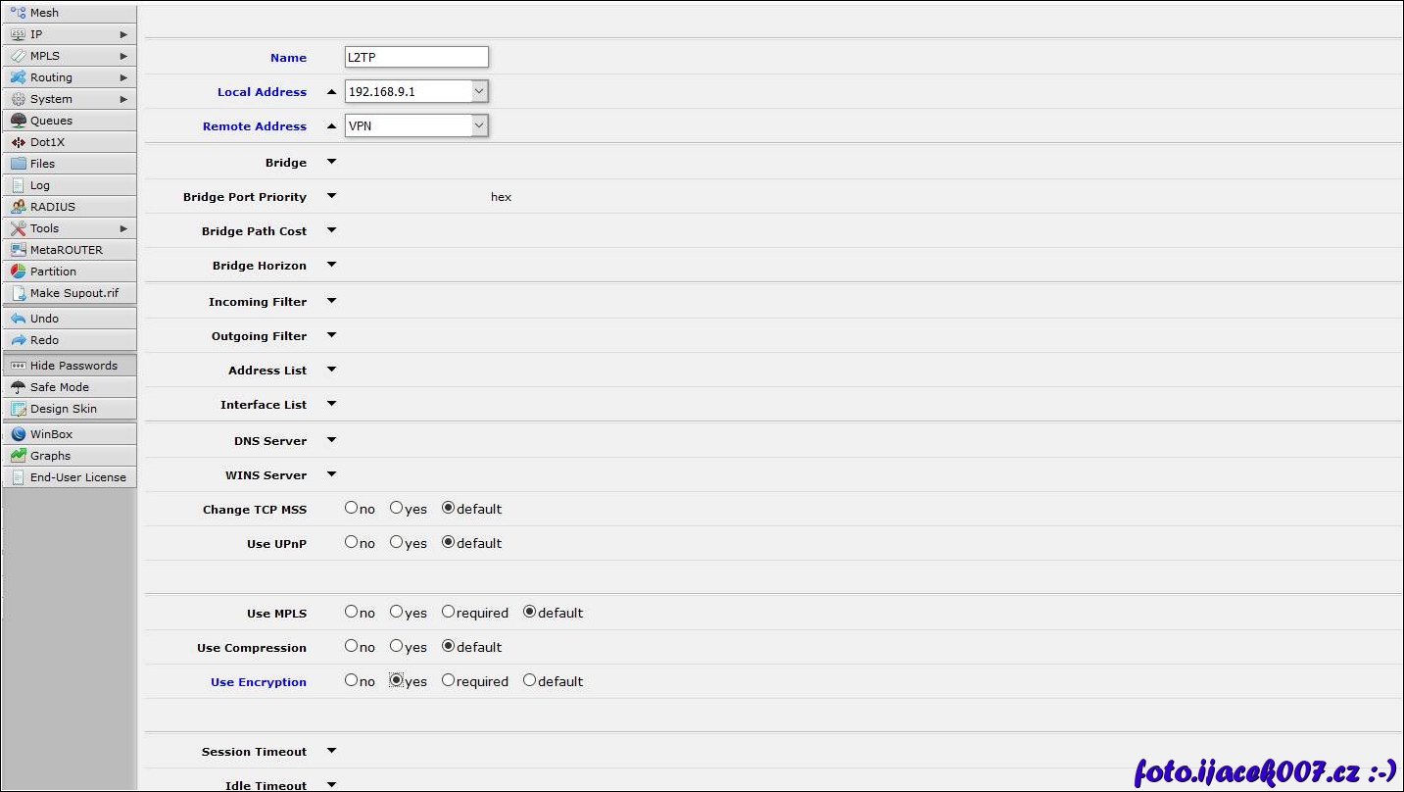Open the Remote Address VPN dropdown
Screen dimensions: 1404x792
tap(479, 125)
